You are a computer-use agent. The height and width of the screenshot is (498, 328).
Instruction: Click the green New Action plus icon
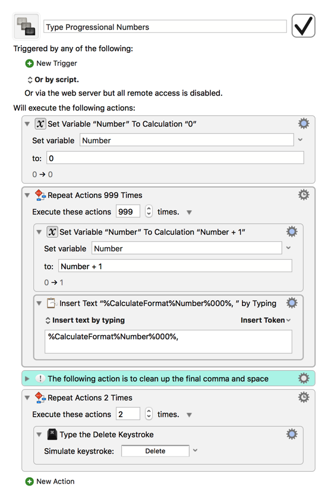(29, 481)
